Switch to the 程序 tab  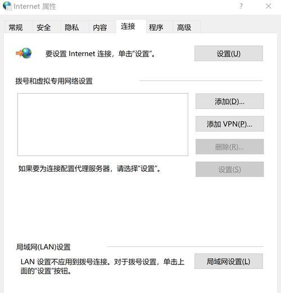[x=156, y=28]
